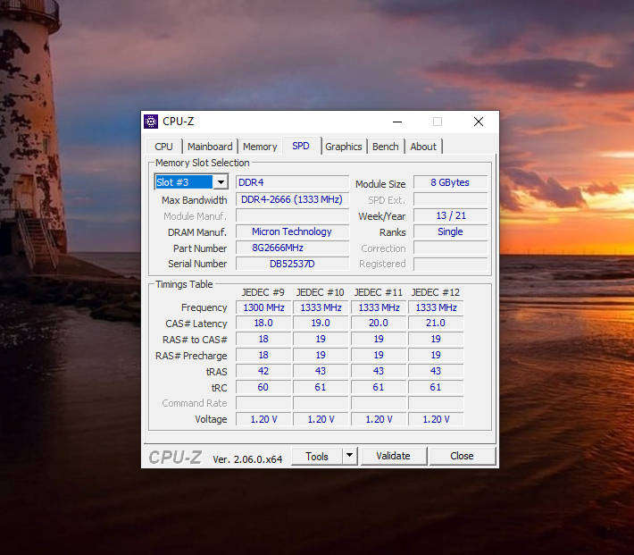Open the About tab

423,147
